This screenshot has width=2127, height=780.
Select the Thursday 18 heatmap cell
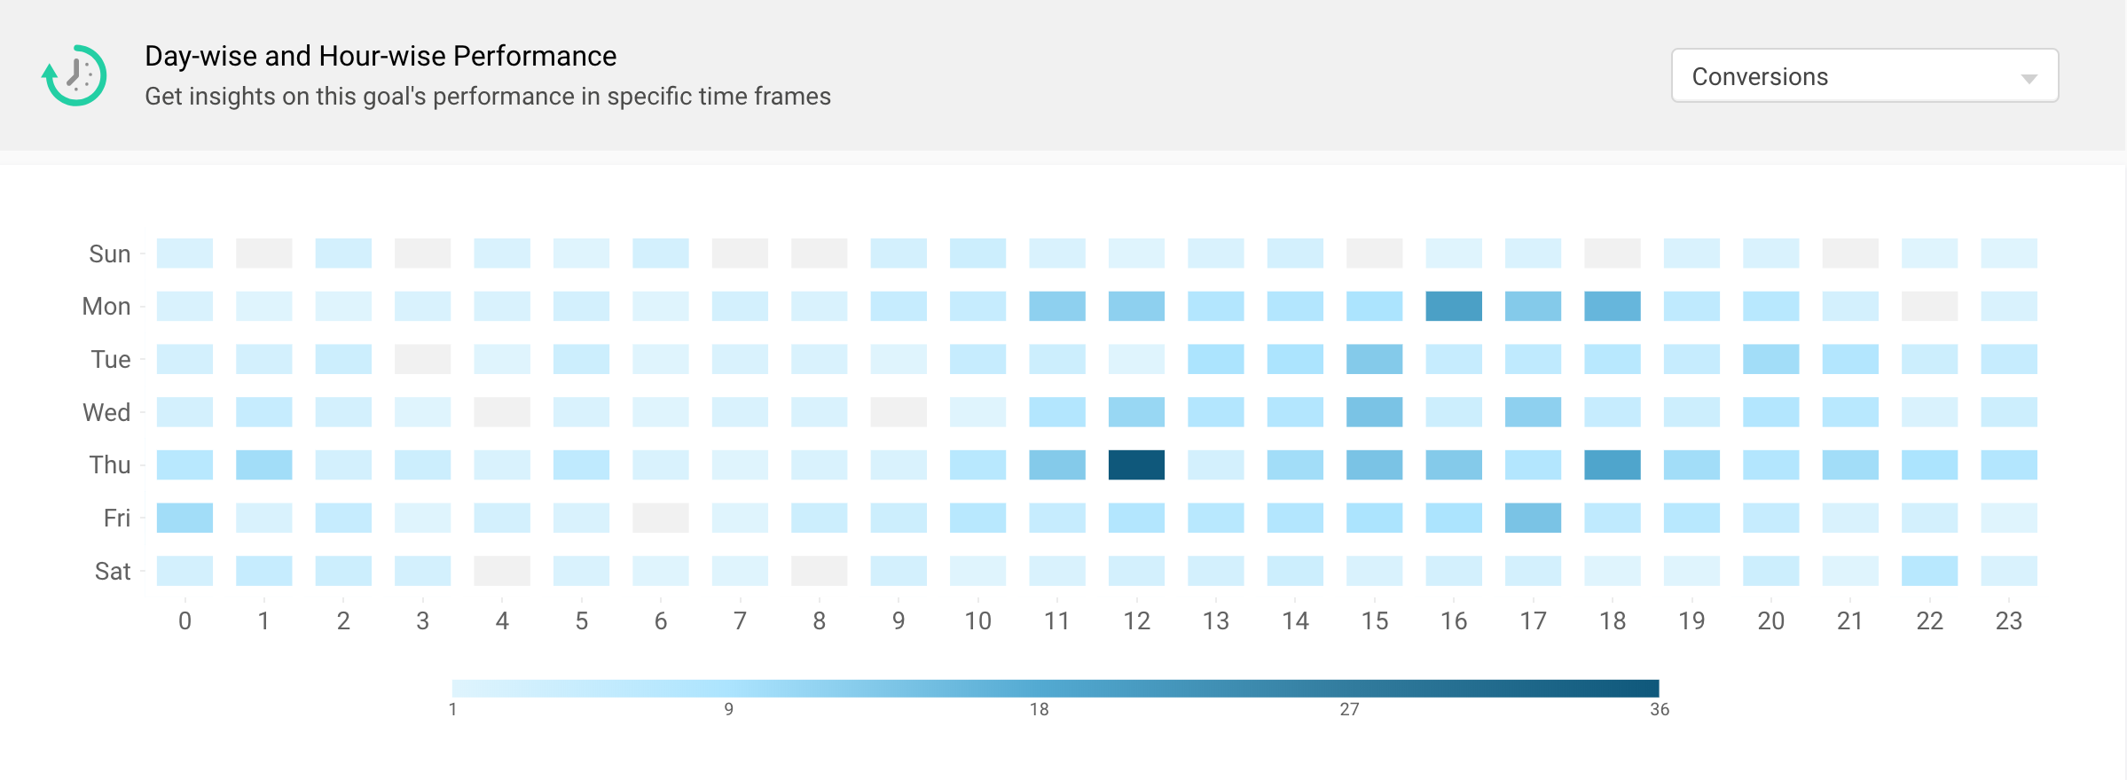pyautogui.click(x=1612, y=464)
